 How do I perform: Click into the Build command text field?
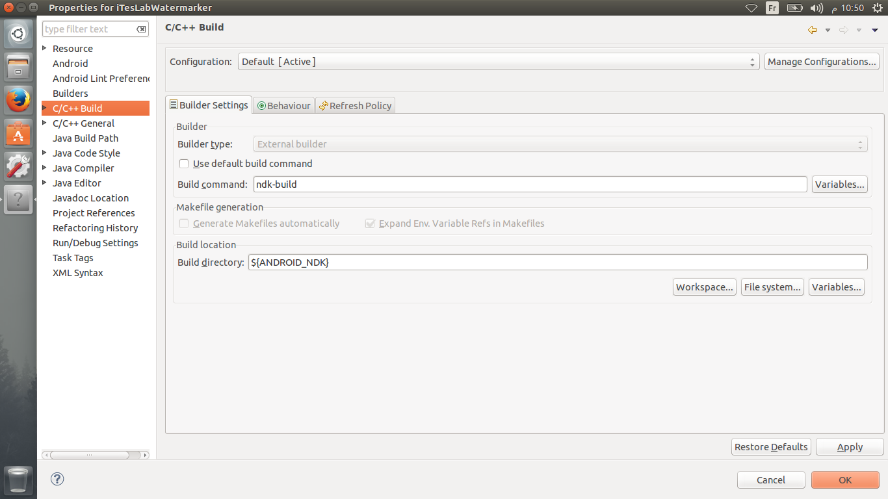pos(530,185)
